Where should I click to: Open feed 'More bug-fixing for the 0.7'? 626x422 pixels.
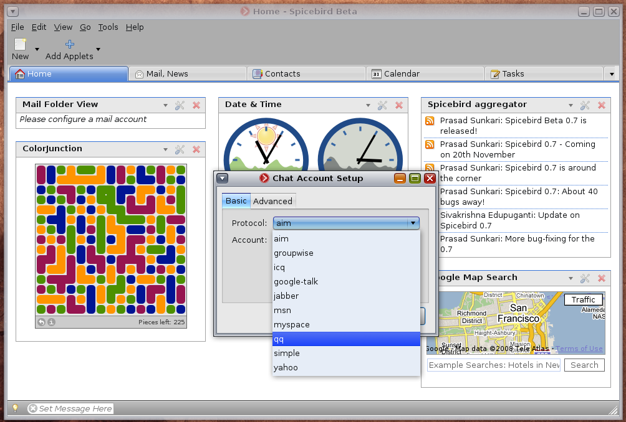[517, 244]
